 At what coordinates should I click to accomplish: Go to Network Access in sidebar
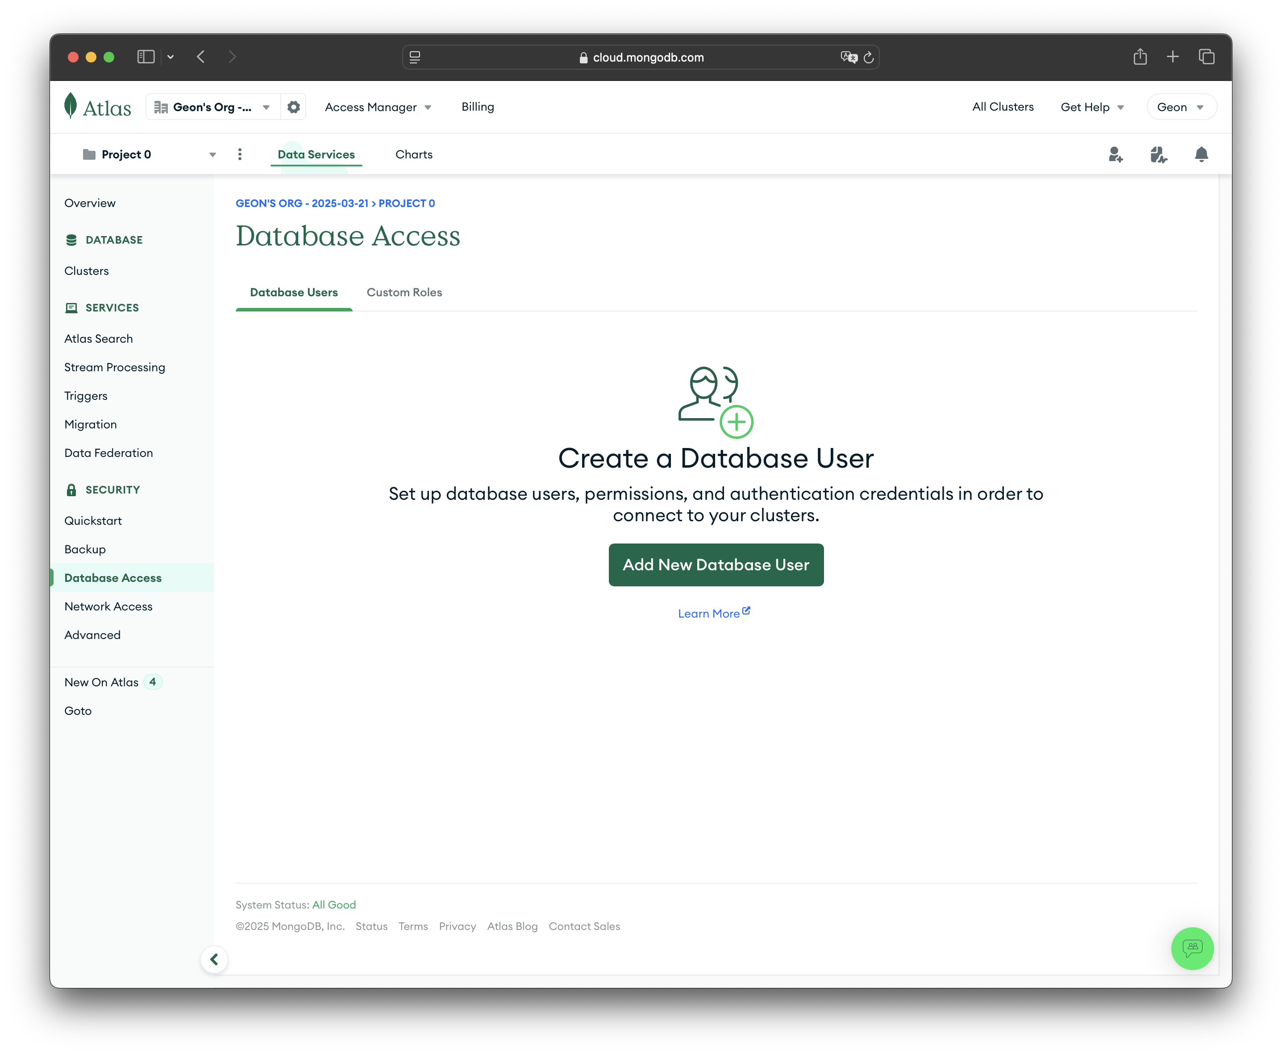pyautogui.click(x=108, y=606)
